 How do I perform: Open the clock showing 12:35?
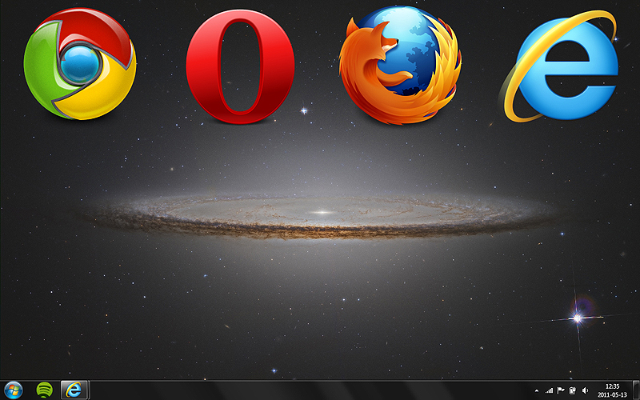(612, 390)
